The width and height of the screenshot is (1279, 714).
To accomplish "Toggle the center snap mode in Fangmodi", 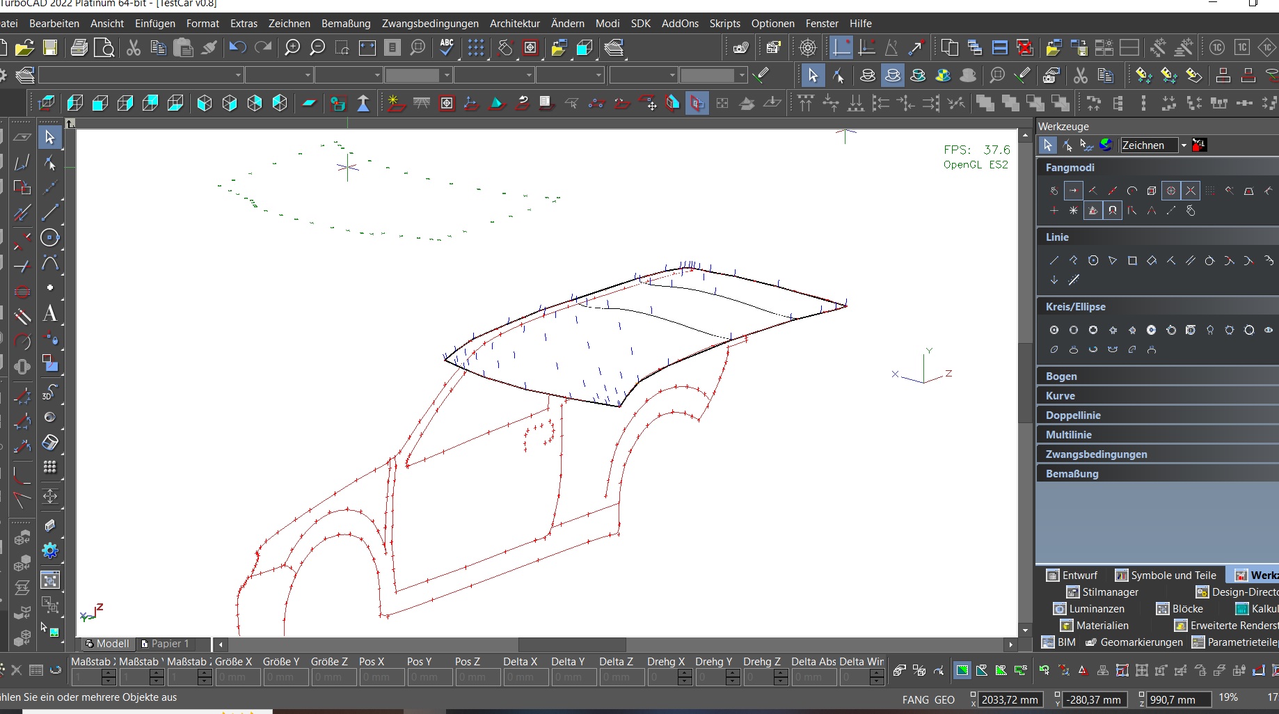I will (x=1171, y=190).
